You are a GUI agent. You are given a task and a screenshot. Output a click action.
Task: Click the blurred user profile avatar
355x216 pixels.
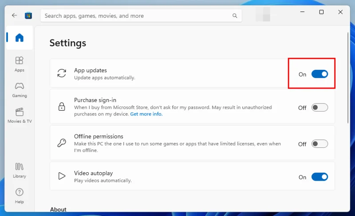(x=263, y=15)
